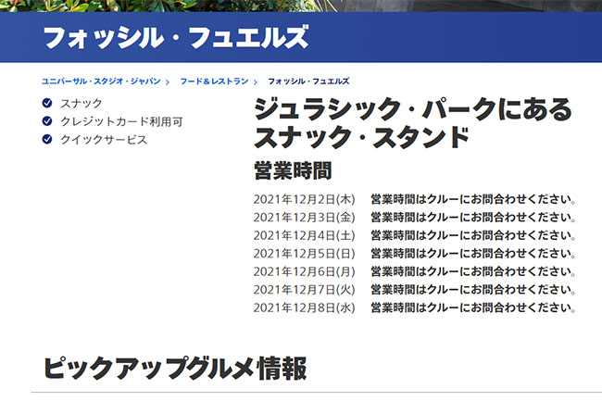Select the date 2021年12月4日(土)
Viewport: 602px width, 401px height.
pyautogui.click(x=304, y=235)
